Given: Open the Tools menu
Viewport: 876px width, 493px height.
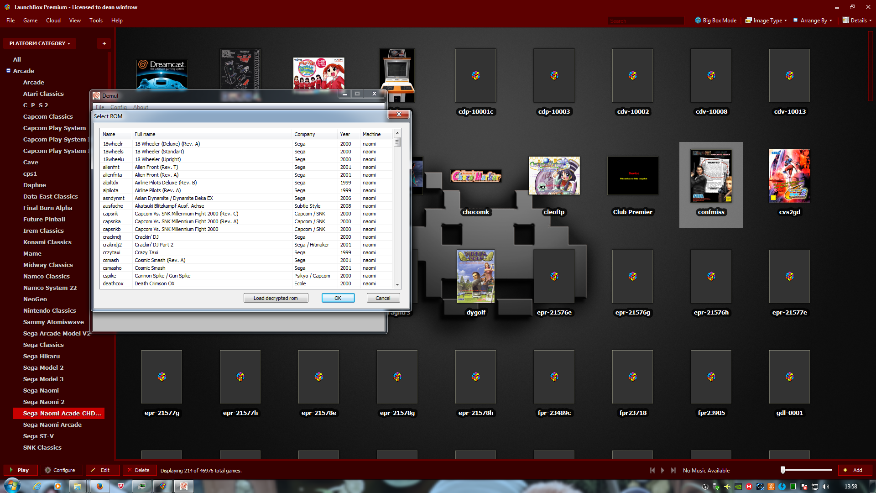Looking at the screenshot, I should [96, 21].
